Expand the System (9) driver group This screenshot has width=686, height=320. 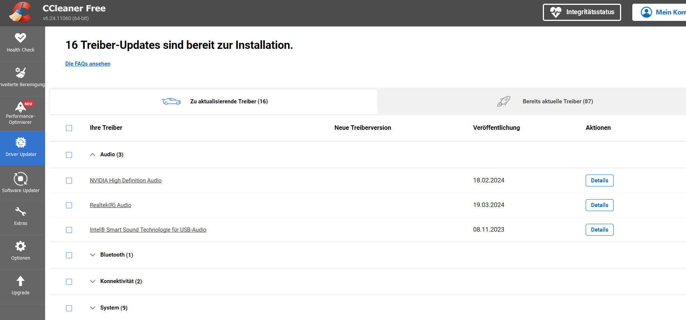coord(93,308)
